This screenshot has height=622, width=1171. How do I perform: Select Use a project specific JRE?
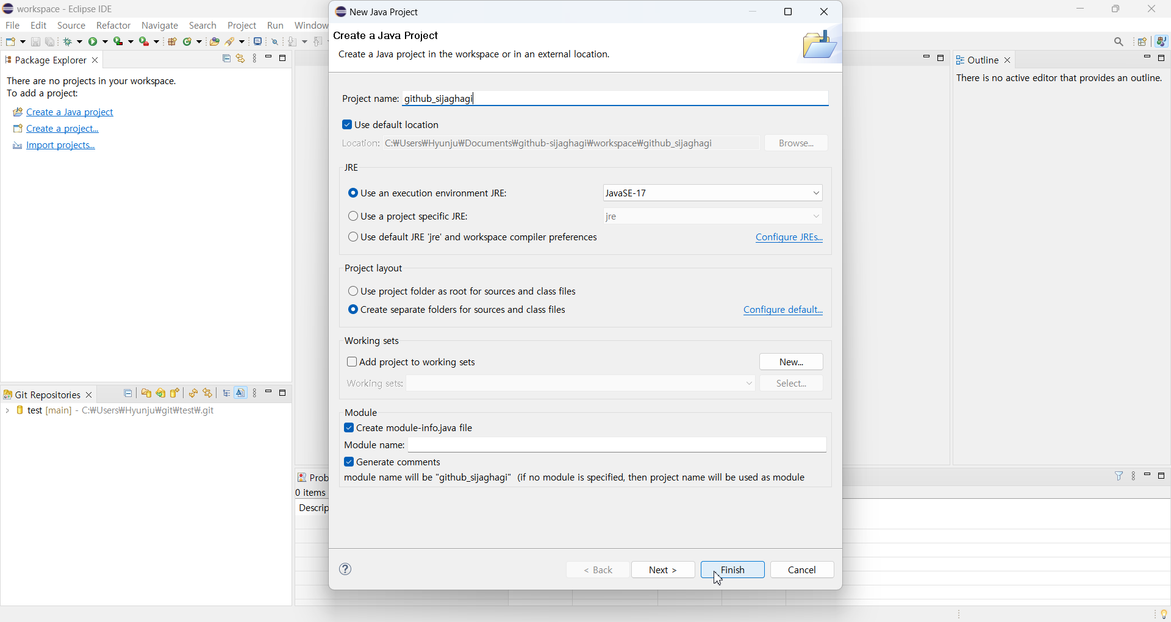click(353, 216)
